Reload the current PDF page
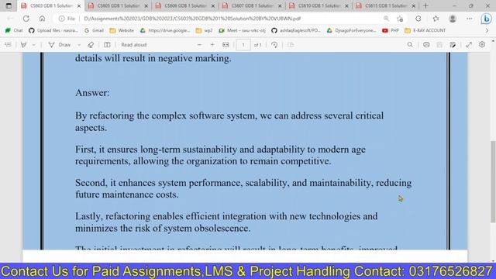496x279 pixels. coord(26,19)
